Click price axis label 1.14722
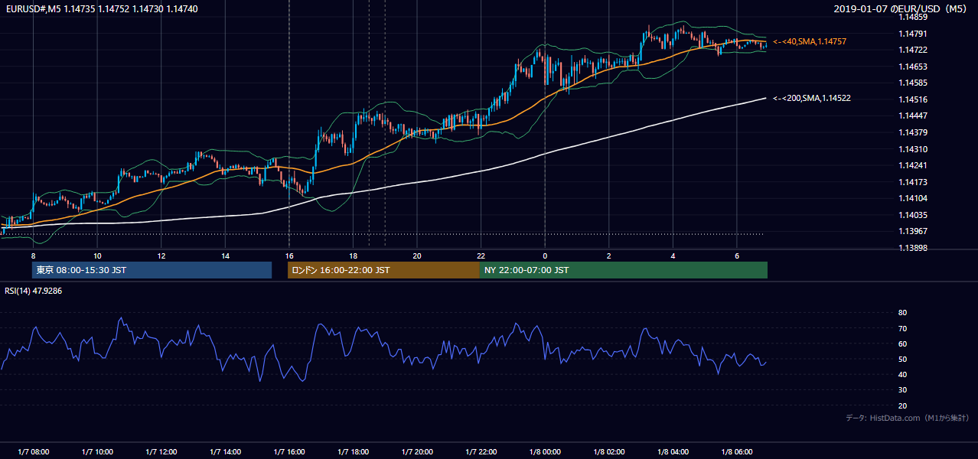 coord(913,50)
